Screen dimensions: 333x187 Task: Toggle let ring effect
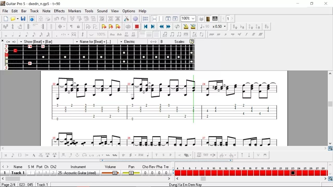40,155
